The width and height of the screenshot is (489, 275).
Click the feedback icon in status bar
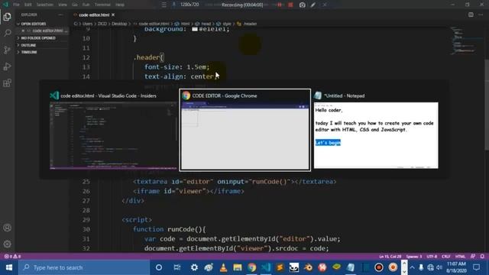[473, 257]
